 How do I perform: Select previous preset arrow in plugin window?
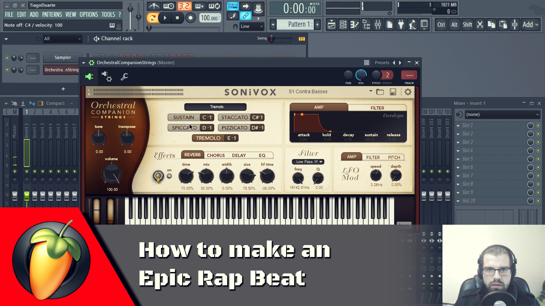click(x=394, y=63)
